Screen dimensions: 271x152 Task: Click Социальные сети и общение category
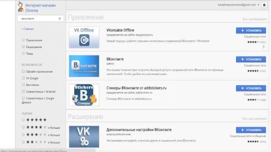248,136
